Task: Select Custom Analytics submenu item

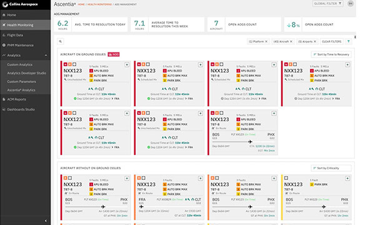Action: 19,64
